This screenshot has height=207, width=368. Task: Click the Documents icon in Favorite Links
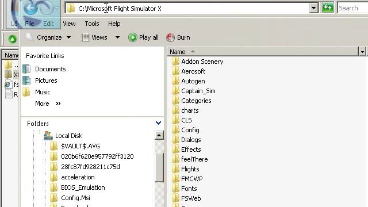[x=26, y=69]
